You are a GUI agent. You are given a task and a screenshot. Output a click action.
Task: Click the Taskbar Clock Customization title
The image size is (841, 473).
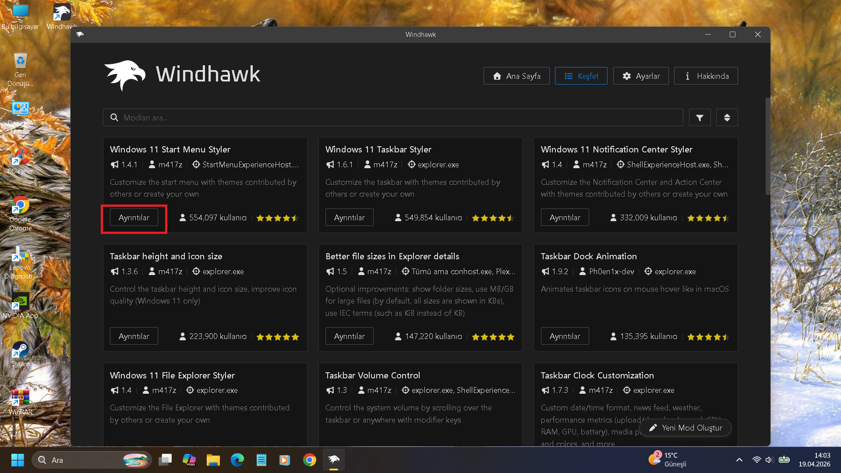point(597,375)
